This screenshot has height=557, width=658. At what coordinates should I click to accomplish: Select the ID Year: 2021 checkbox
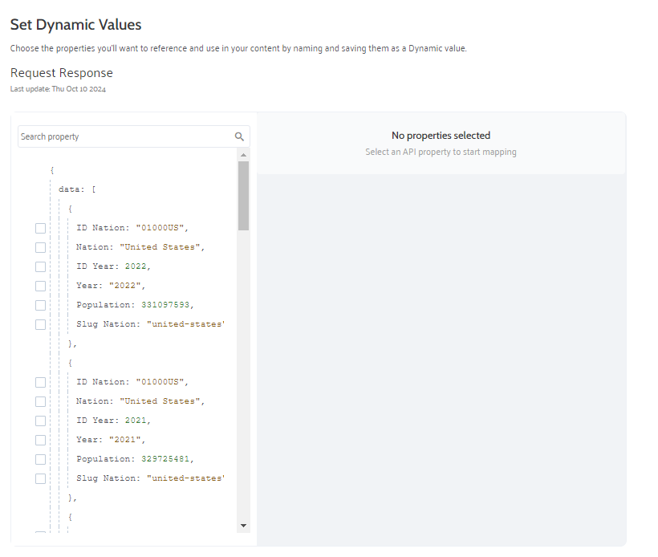click(40, 421)
